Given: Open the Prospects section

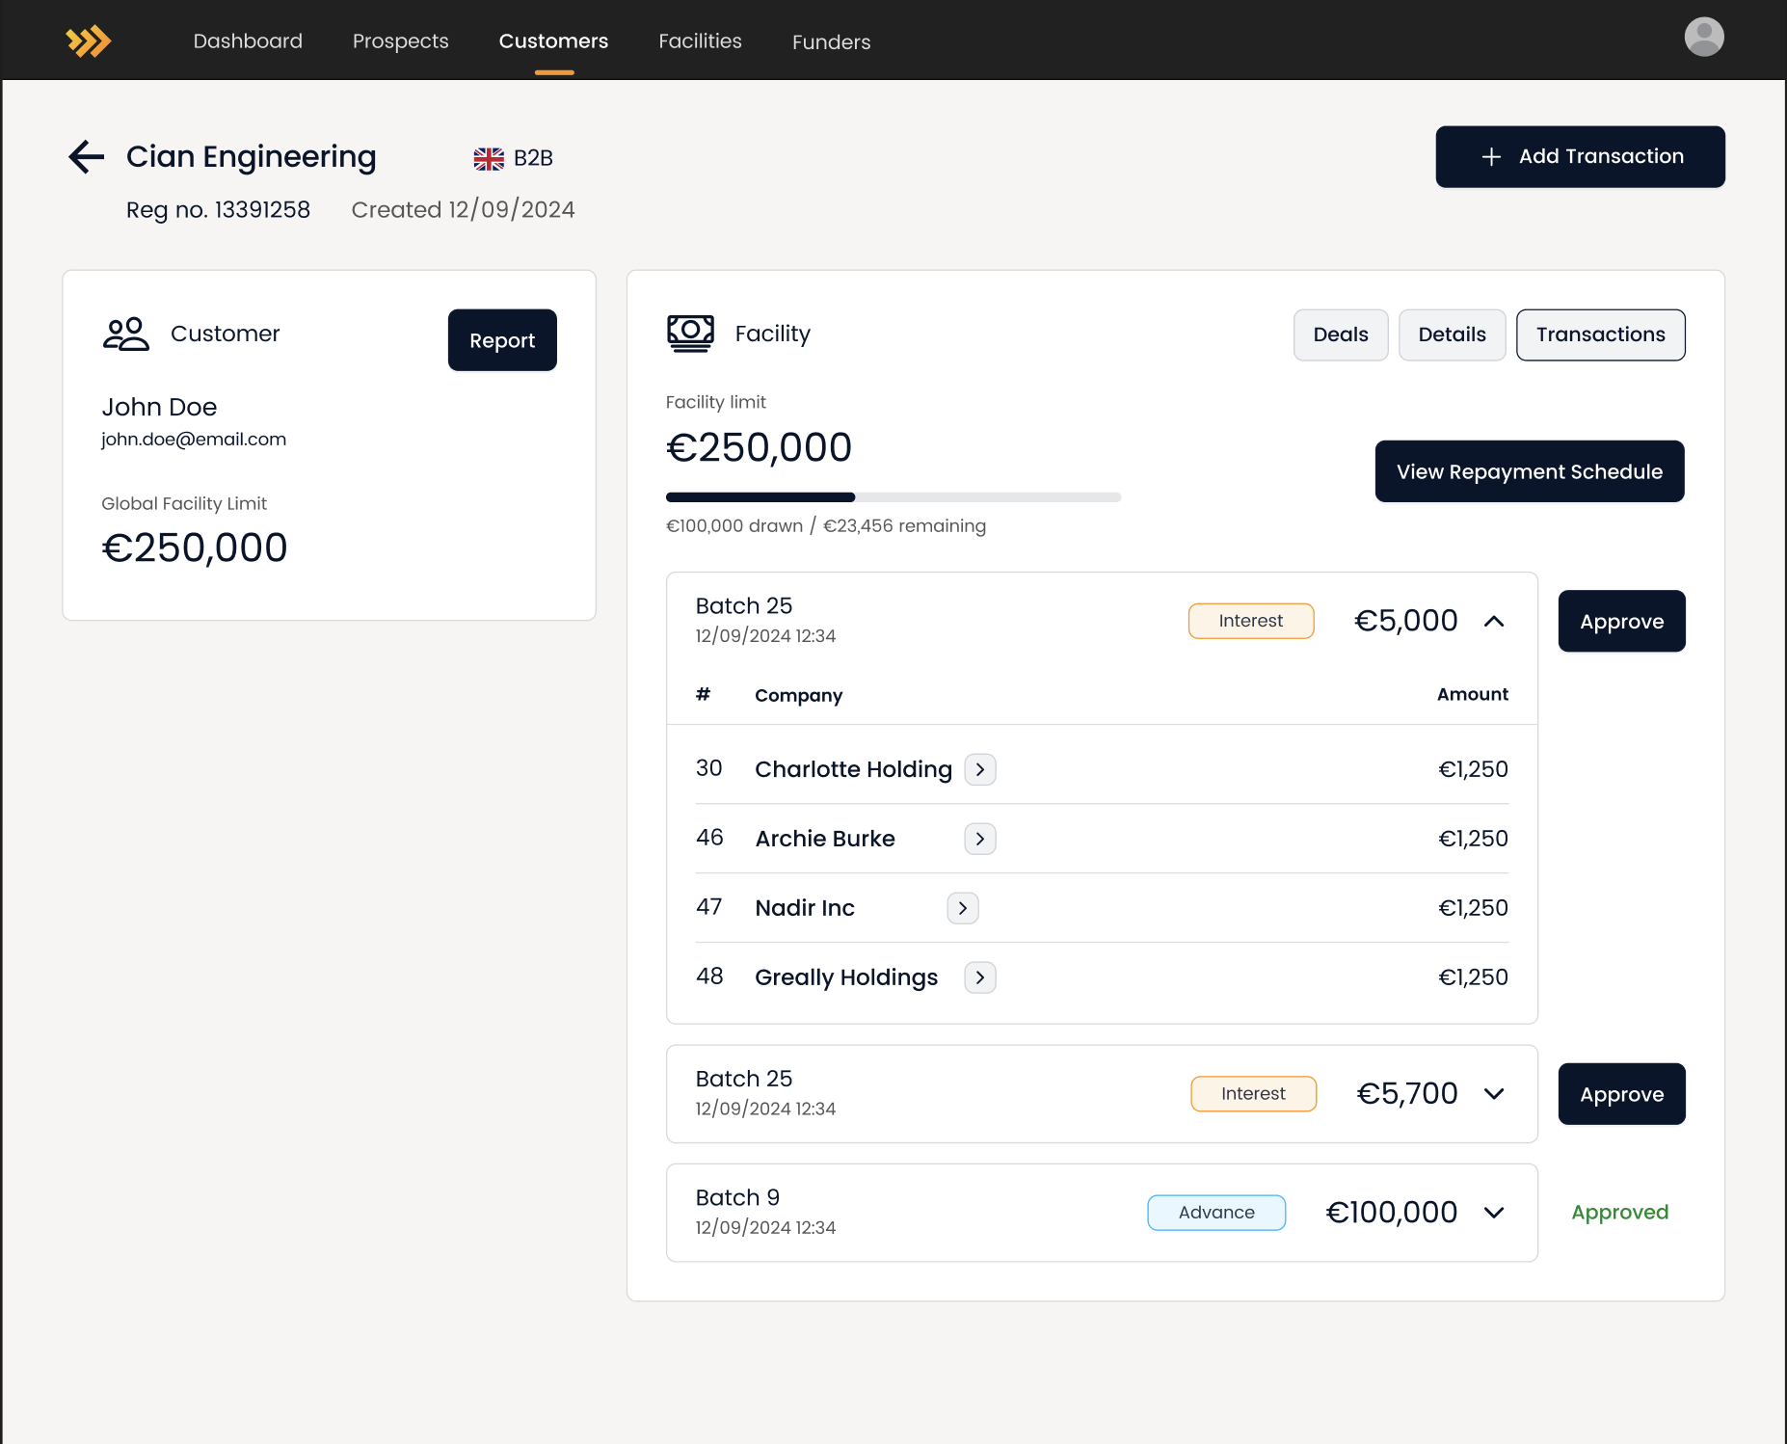Looking at the screenshot, I should click(400, 40).
